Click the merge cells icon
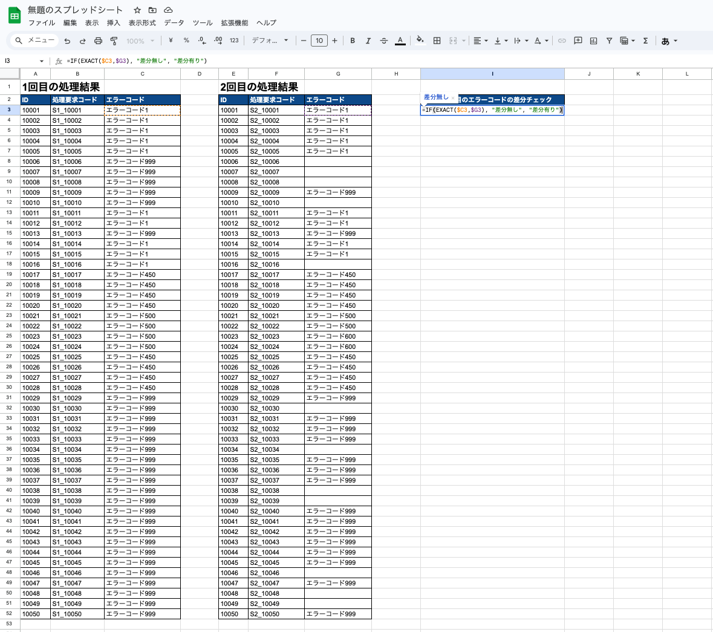713x632 pixels. (x=453, y=41)
